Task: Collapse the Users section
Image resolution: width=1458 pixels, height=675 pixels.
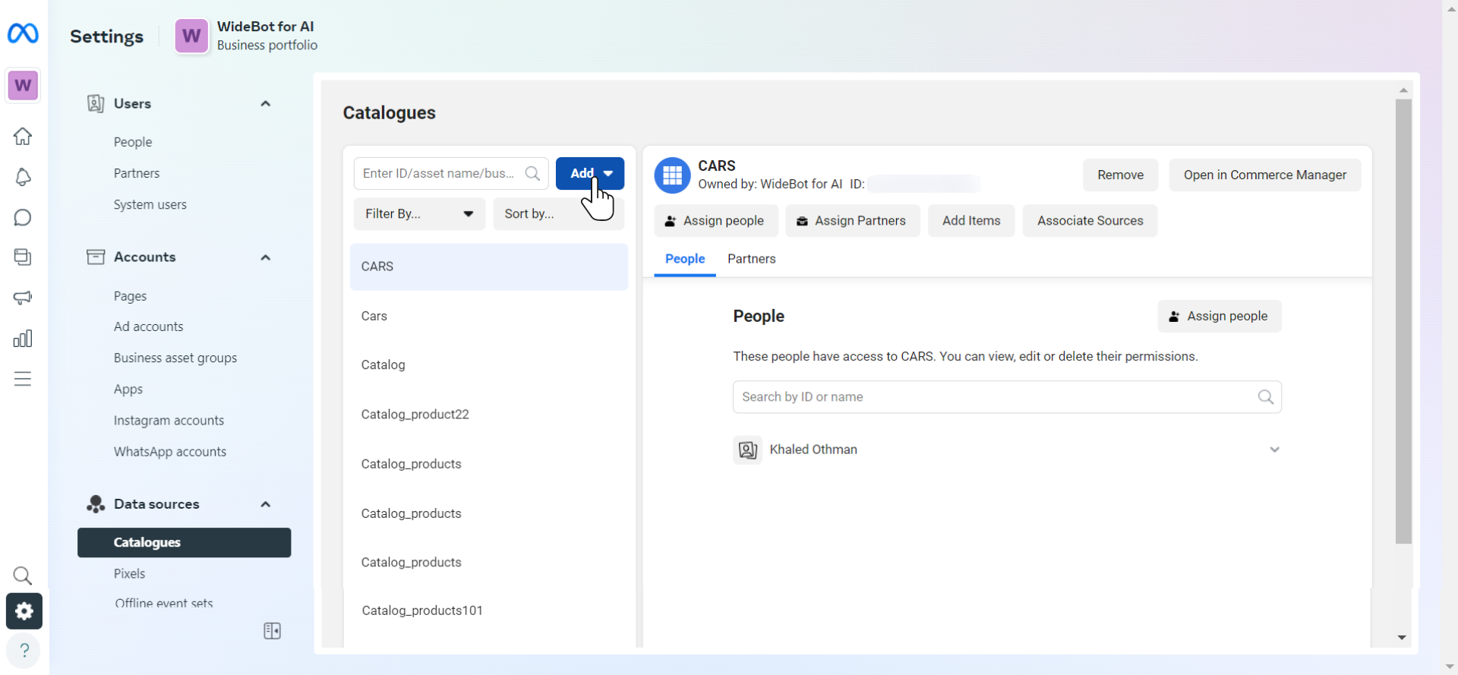Action: tap(266, 104)
